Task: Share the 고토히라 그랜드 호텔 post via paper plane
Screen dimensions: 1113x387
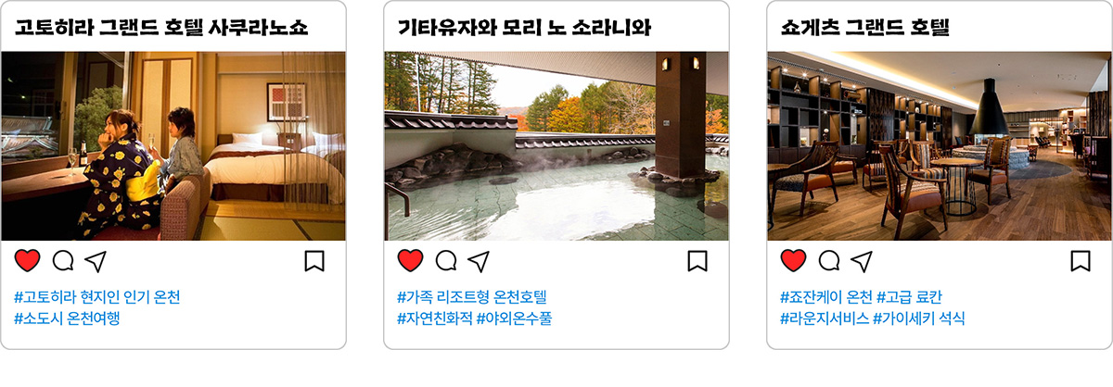Action: [x=96, y=261]
